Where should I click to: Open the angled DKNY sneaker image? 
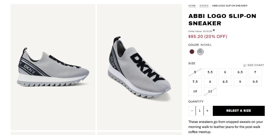[139, 67]
